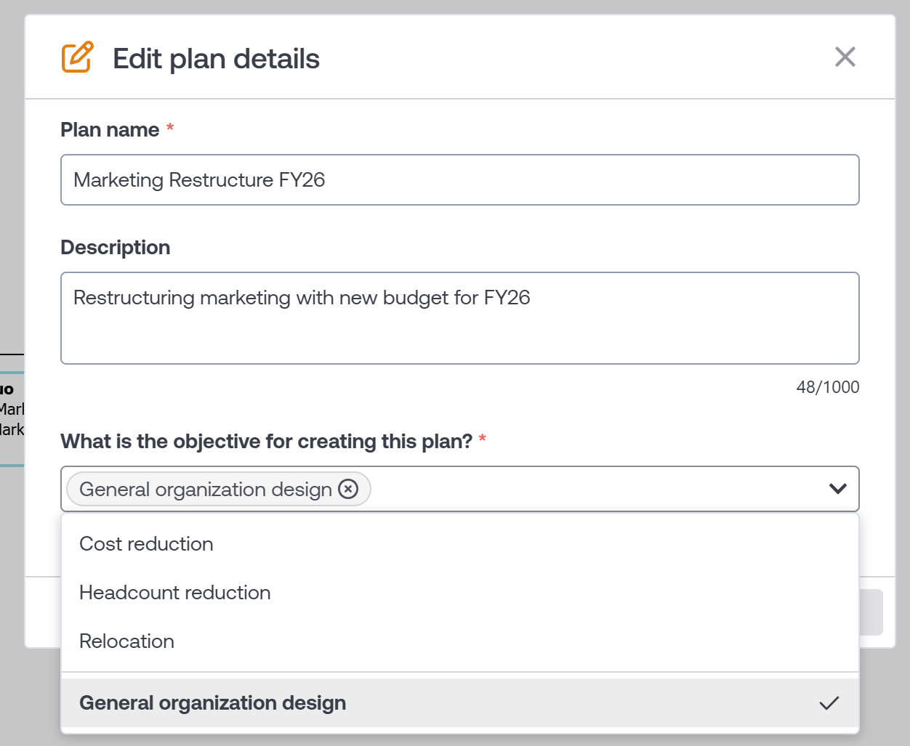
Task: Click the Description label
Action: coord(115,248)
